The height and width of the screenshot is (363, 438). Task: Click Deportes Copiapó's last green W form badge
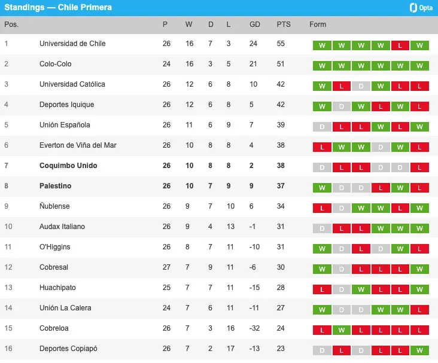(419, 350)
